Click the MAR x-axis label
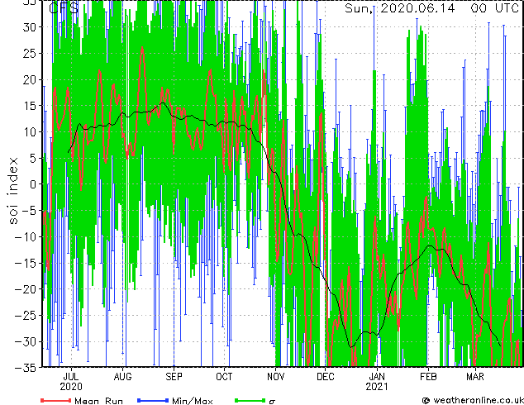 click(475, 377)
